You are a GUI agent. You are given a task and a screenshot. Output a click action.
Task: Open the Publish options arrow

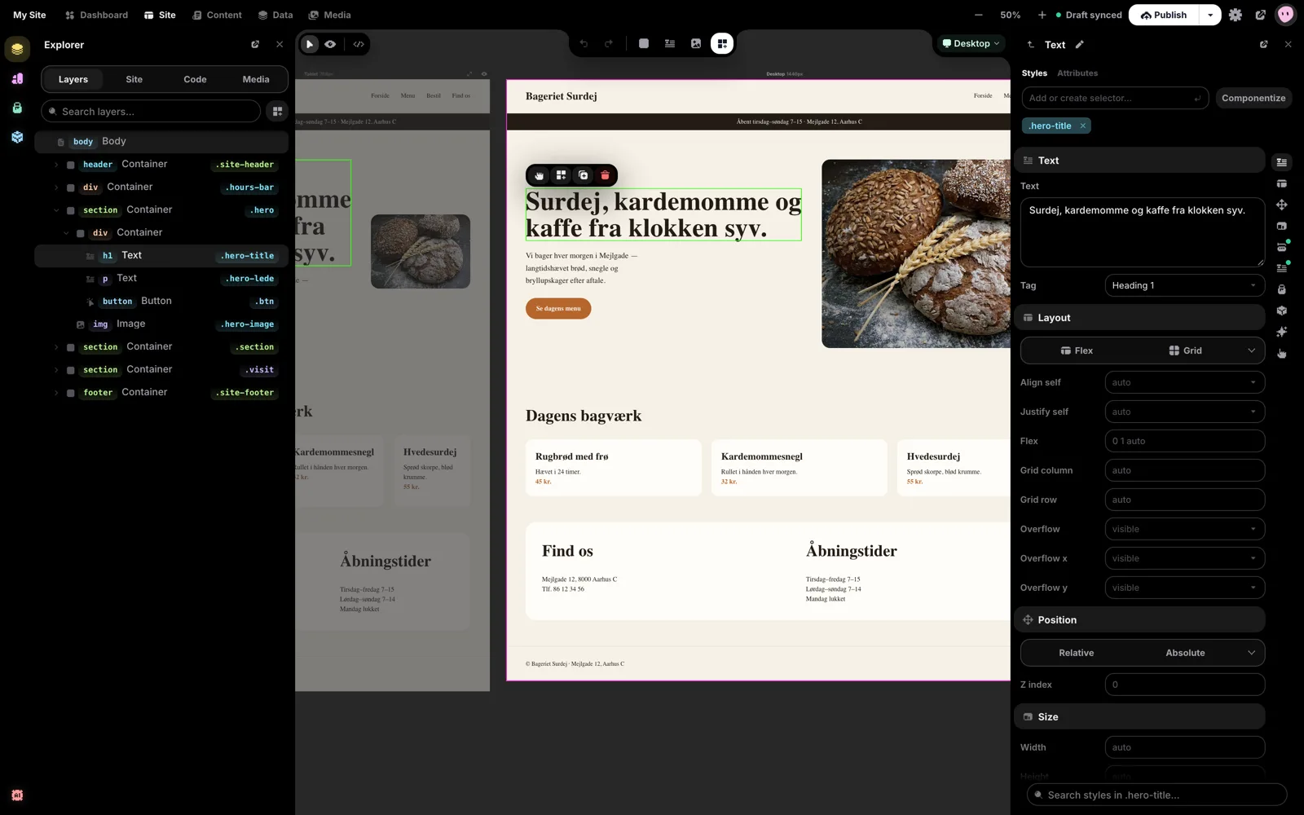tap(1210, 15)
